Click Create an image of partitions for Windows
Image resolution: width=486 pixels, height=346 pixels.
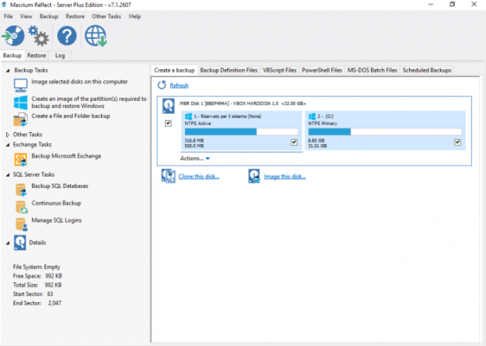pyautogui.click(x=89, y=103)
